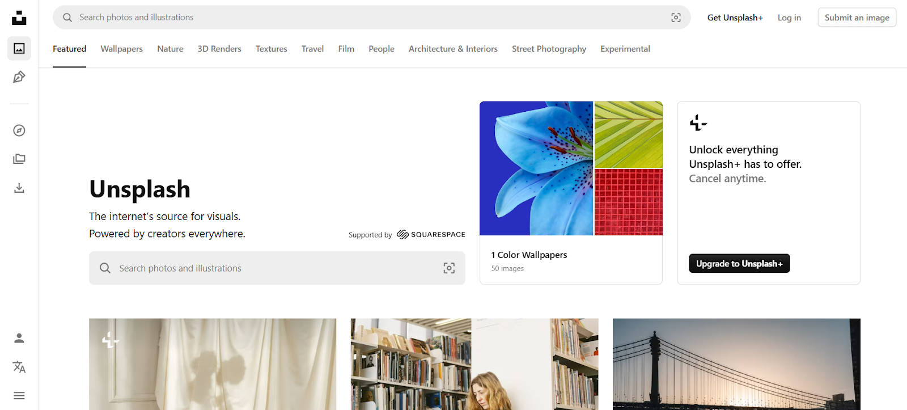Open the Textures tab
Image resolution: width=907 pixels, height=410 pixels.
272,49
